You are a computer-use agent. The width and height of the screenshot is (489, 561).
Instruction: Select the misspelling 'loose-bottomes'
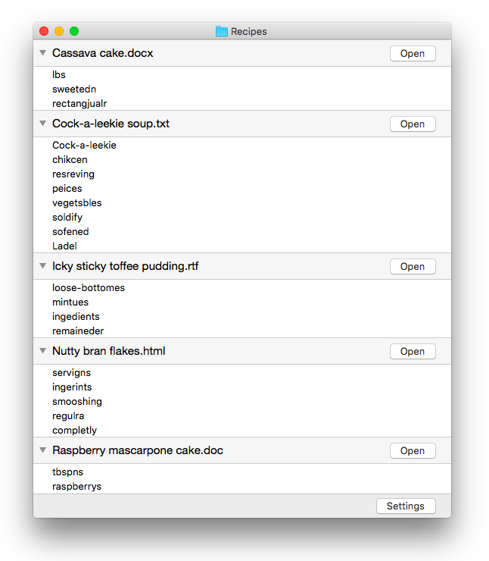[89, 287]
